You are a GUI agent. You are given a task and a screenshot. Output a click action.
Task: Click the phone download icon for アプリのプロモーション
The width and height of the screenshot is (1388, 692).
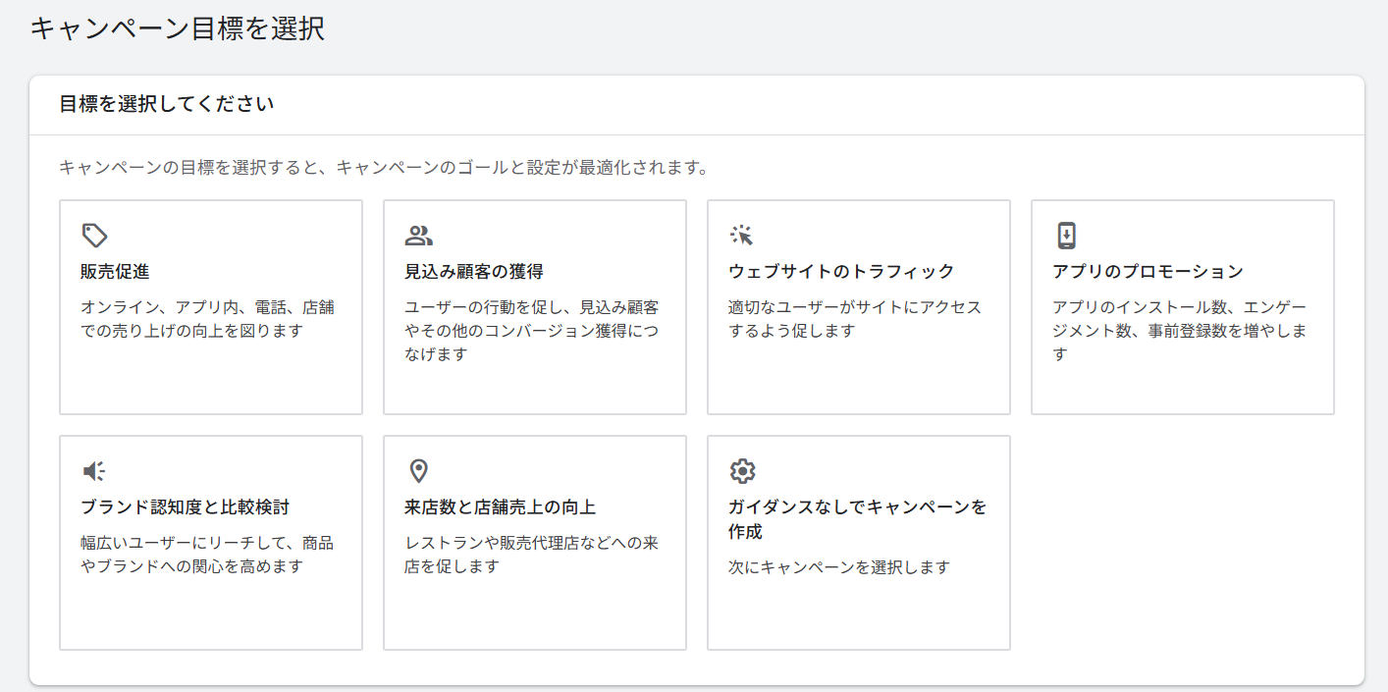1066,236
